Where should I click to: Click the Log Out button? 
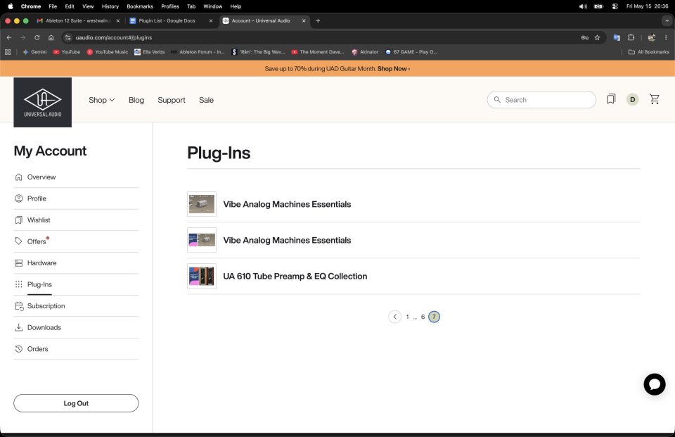[76, 403]
